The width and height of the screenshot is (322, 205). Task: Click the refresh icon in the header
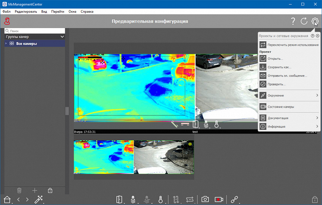pyautogui.click(x=304, y=21)
